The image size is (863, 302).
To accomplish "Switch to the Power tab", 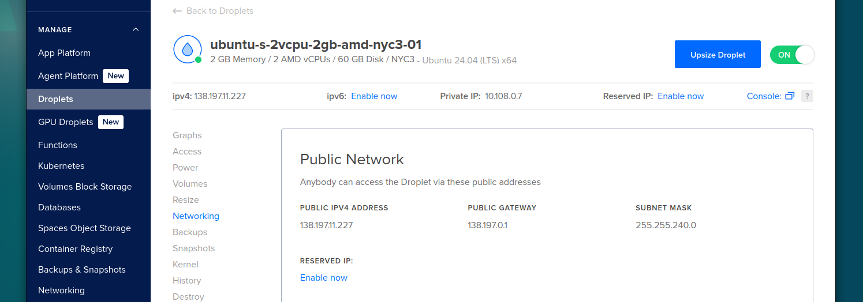I will [x=185, y=168].
